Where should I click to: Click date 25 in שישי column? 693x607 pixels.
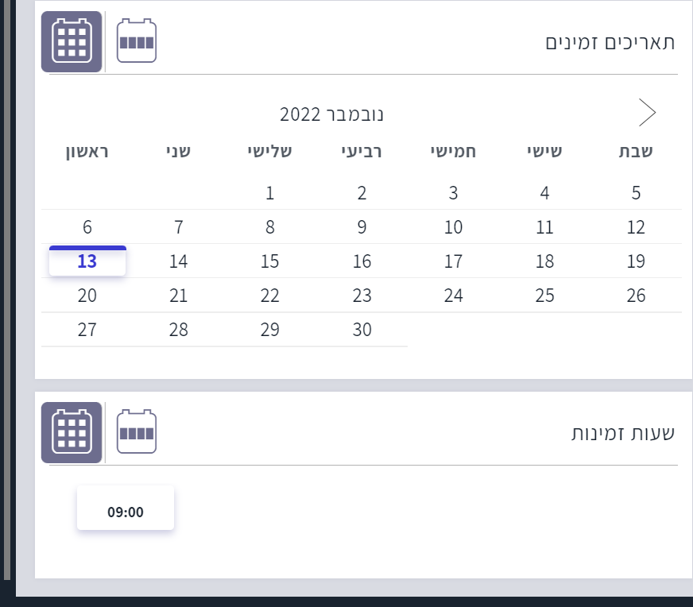544,296
